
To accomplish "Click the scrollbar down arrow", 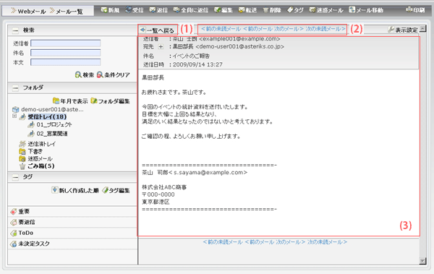I will point(422,261).
